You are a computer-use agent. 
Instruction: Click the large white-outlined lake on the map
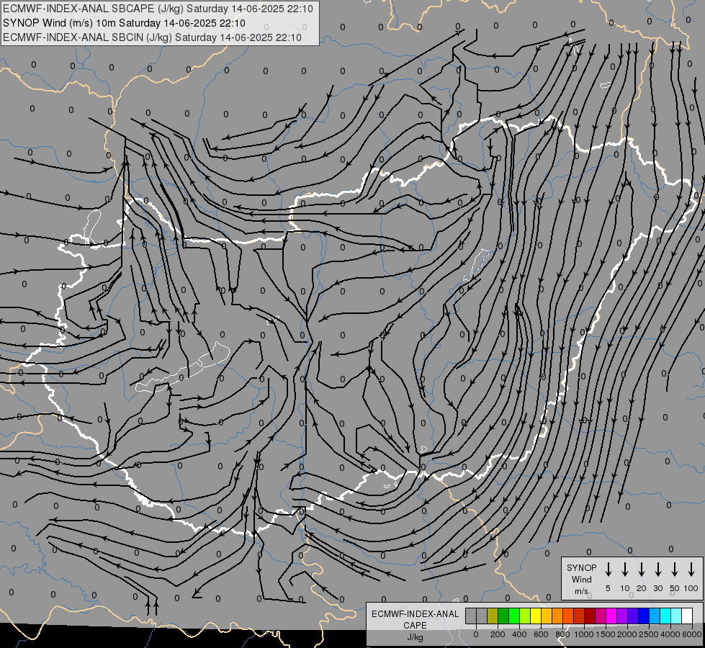182,368
